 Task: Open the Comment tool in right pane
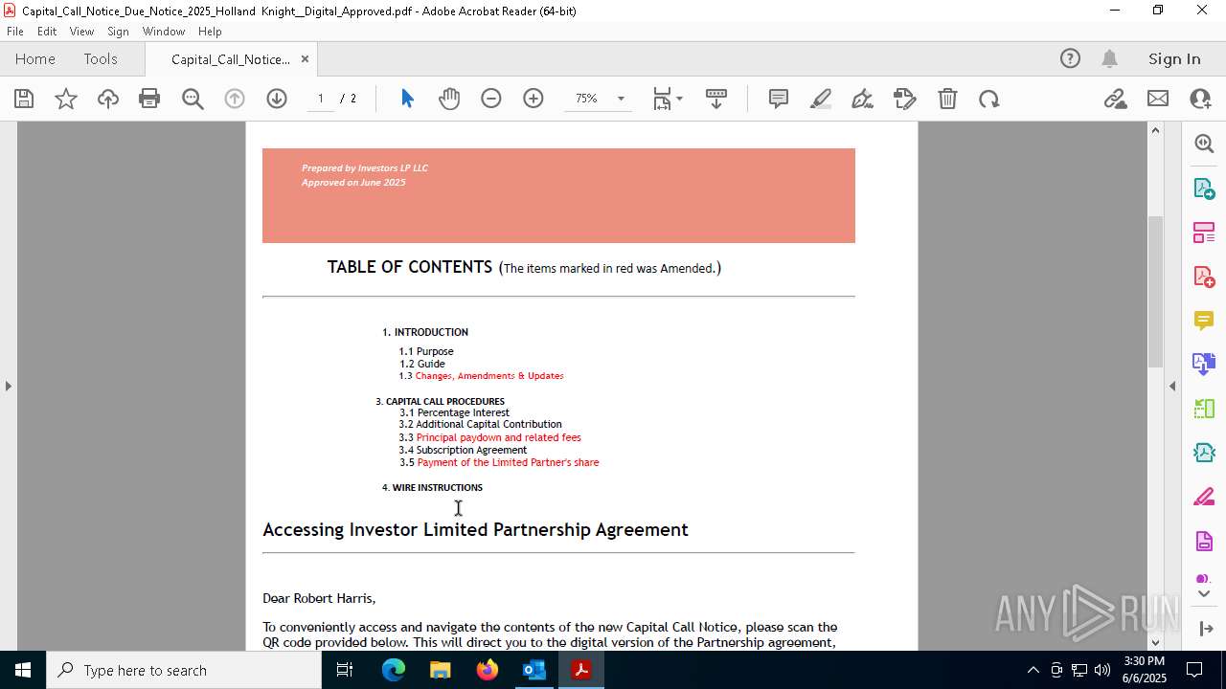(1204, 321)
